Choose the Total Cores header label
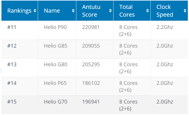 click(x=127, y=11)
